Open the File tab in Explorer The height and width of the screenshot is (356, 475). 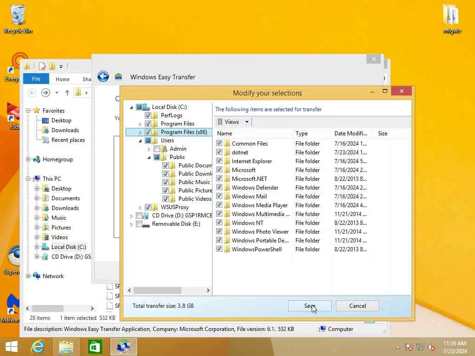(x=36, y=79)
